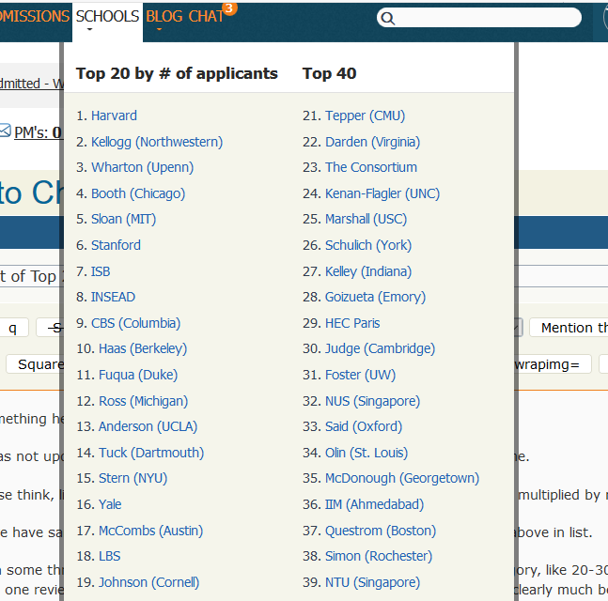Open Questrom (Boston) link
608x601 pixels.
(x=381, y=531)
